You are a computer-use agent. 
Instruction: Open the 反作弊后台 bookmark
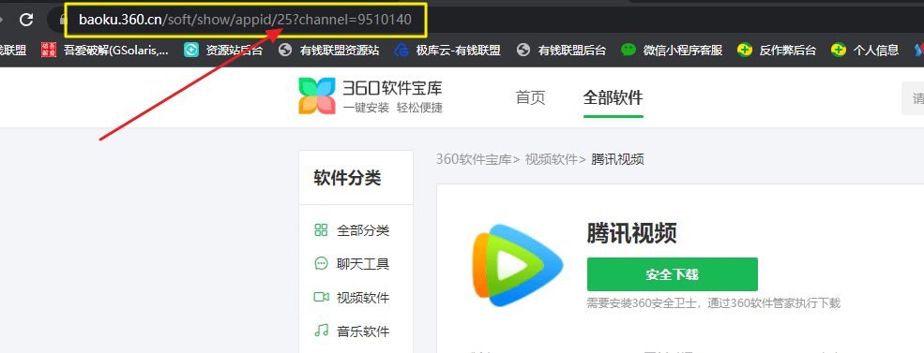click(x=777, y=51)
